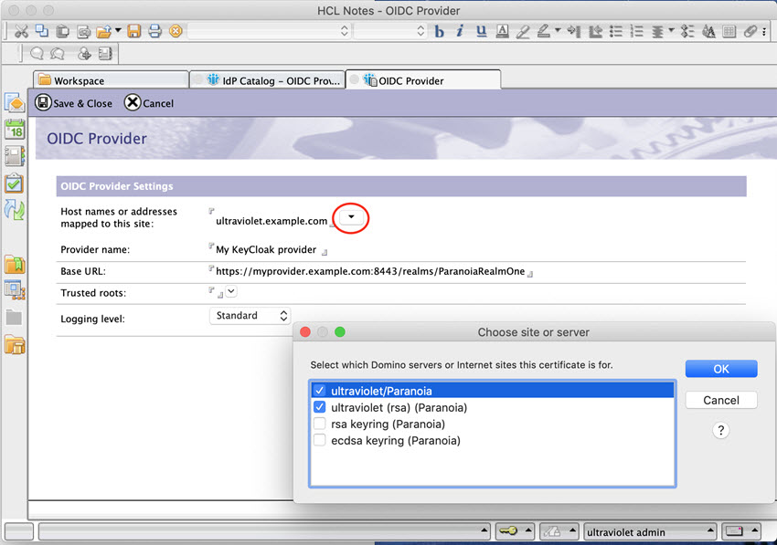Click the bulleted list icon
777x545 pixels.
(616, 31)
